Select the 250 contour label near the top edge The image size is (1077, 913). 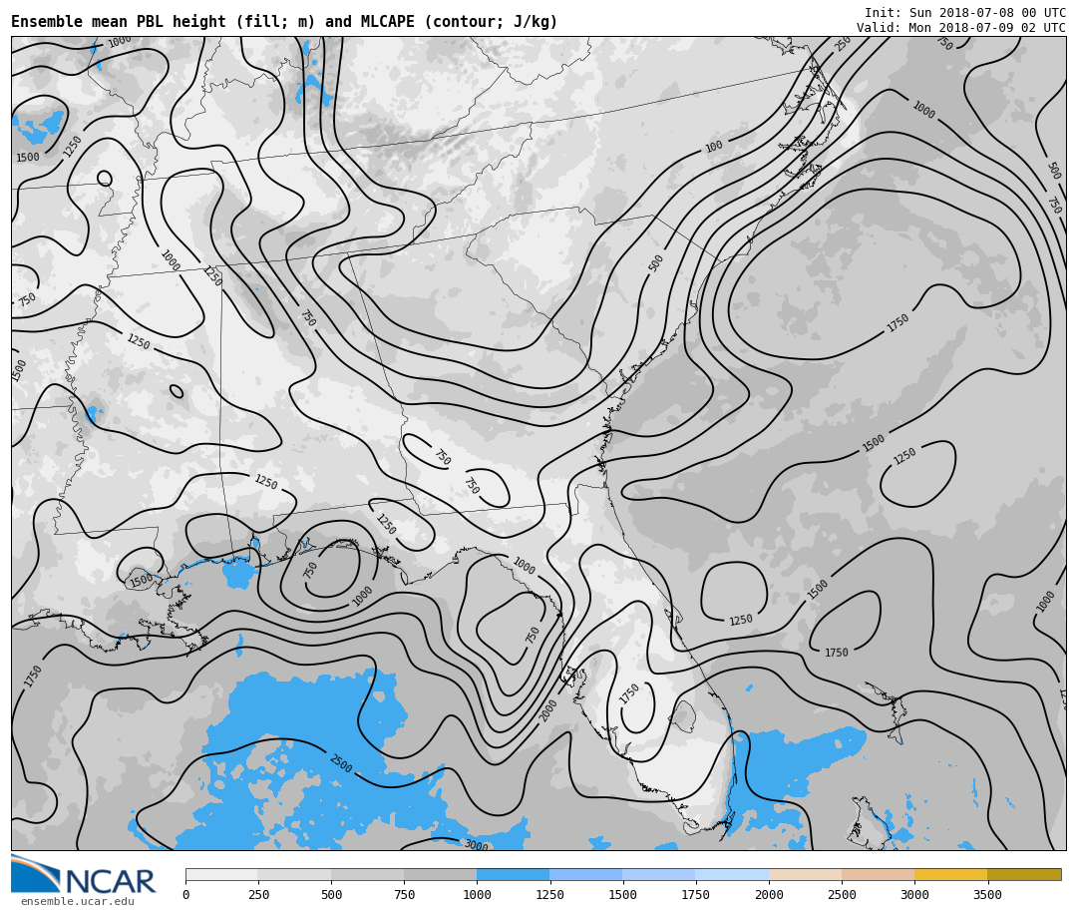(x=843, y=44)
